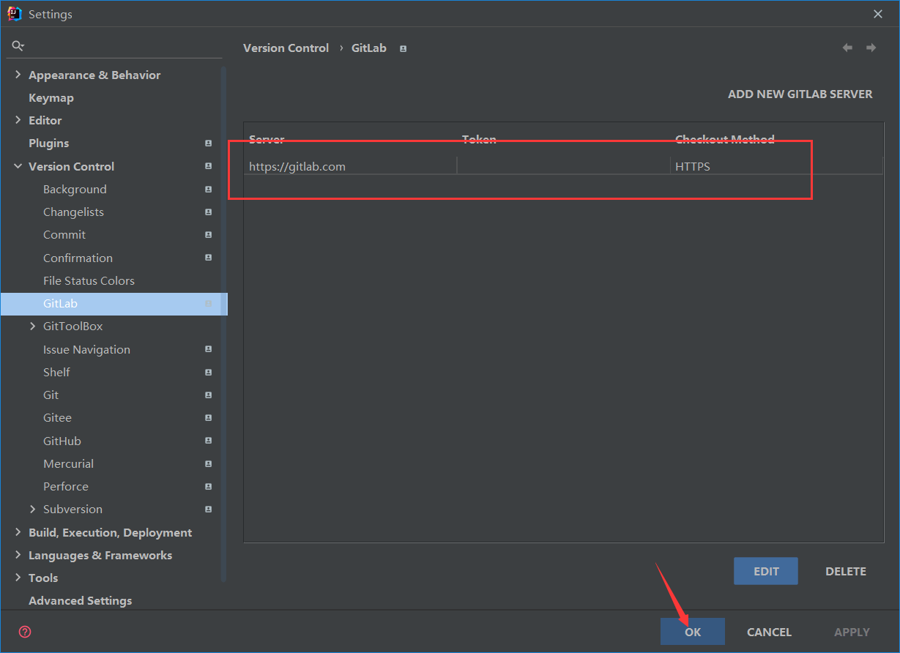Open the GitHub settings page
Image resolution: width=900 pixels, height=653 pixels.
tap(62, 441)
